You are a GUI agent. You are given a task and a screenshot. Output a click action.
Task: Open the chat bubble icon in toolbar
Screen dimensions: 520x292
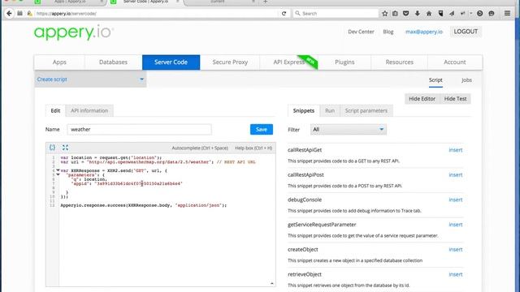[x=492, y=14]
